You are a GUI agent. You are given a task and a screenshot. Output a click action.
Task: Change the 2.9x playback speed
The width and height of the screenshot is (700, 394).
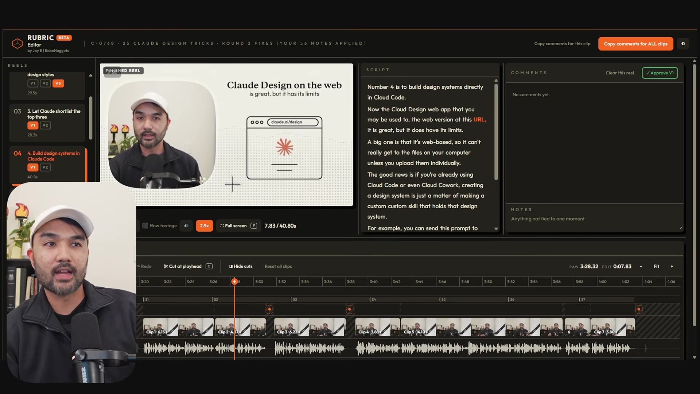[204, 226]
